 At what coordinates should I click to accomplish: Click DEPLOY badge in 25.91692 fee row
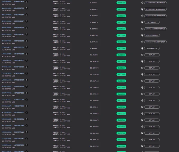pos(152,55)
